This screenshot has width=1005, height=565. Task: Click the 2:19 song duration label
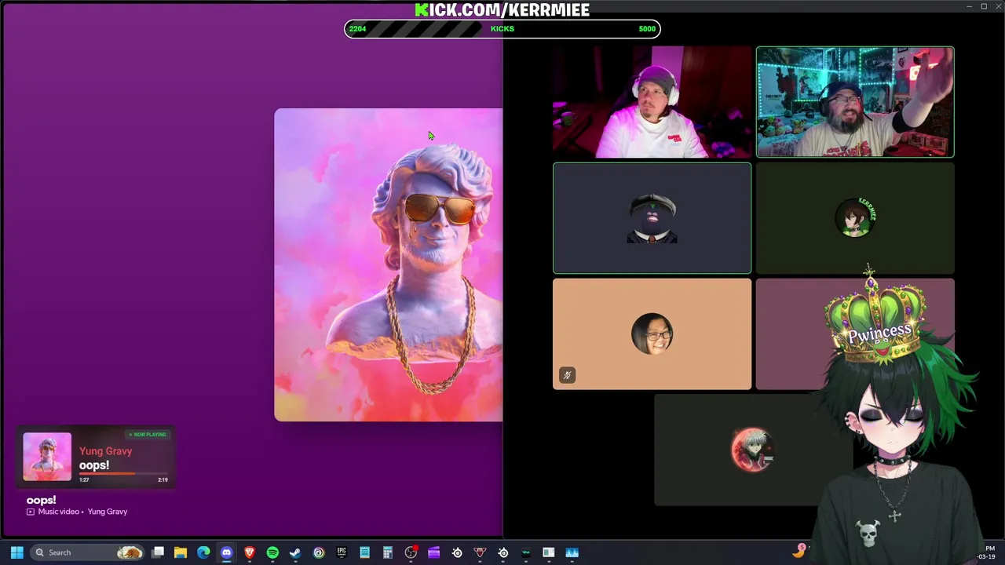(163, 479)
